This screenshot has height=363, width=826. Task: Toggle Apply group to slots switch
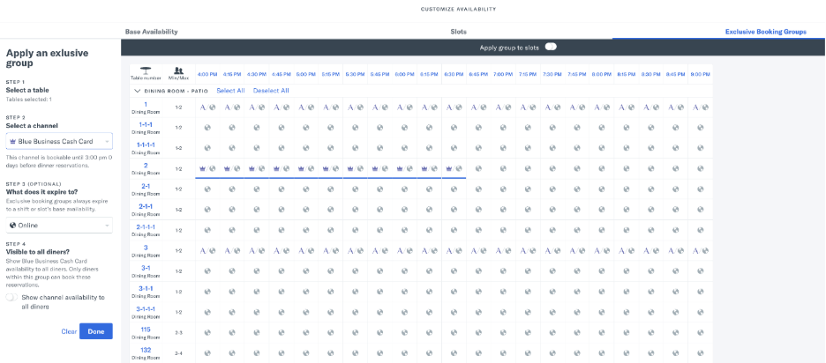pos(551,48)
